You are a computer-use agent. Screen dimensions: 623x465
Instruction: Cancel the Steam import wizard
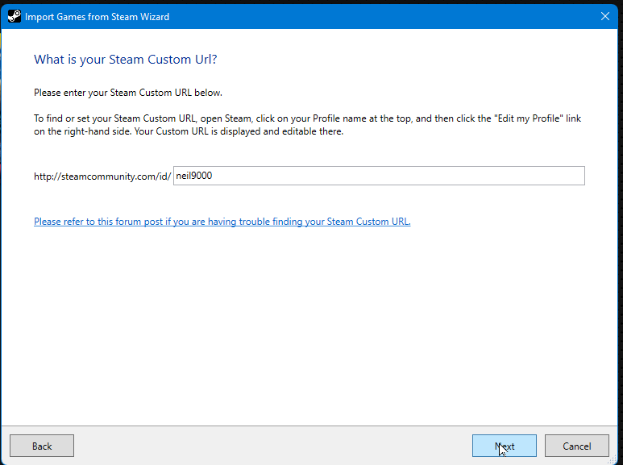tap(576, 446)
